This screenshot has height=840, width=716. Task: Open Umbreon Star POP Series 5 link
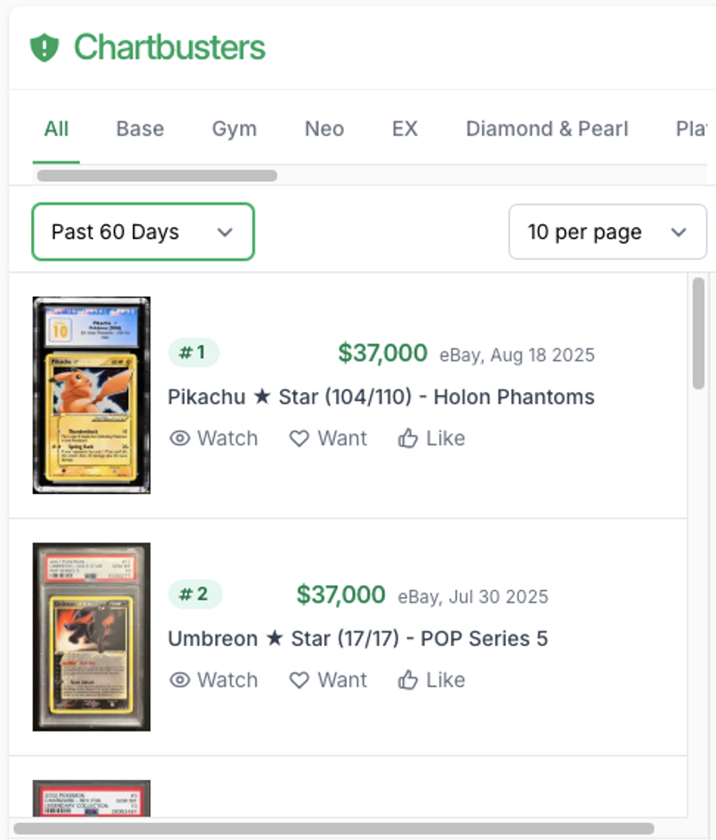357,639
